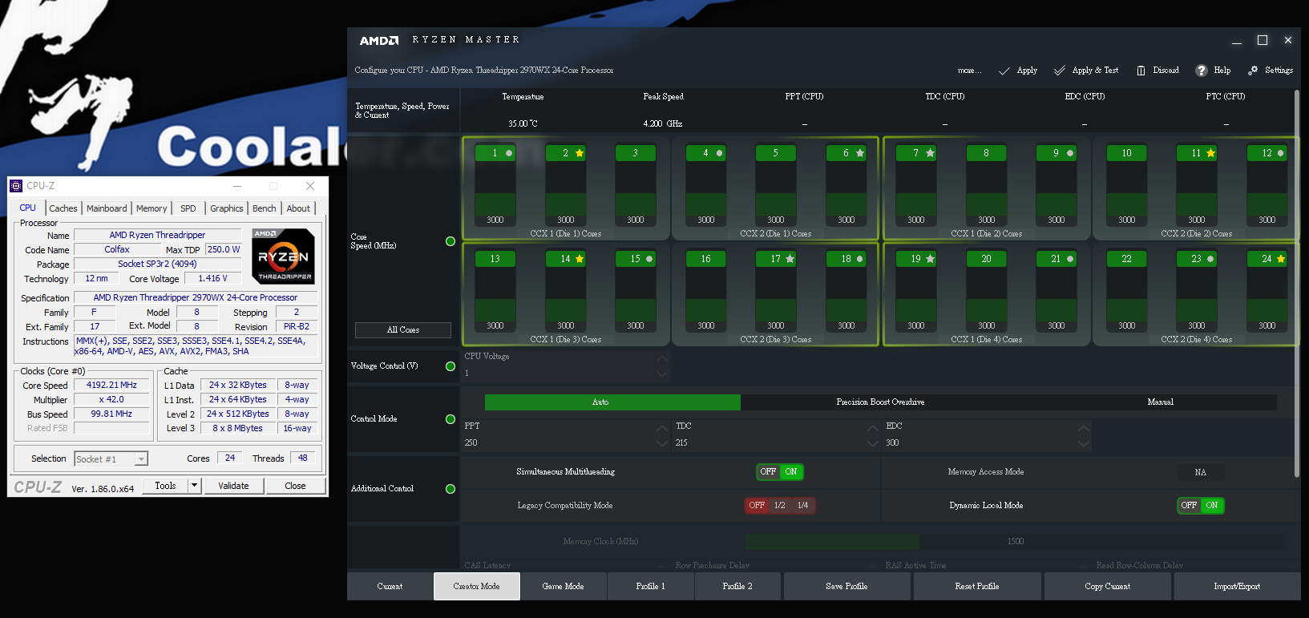
Task: Open Tools dropdown arrow in CPU-Z
Action: click(194, 486)
